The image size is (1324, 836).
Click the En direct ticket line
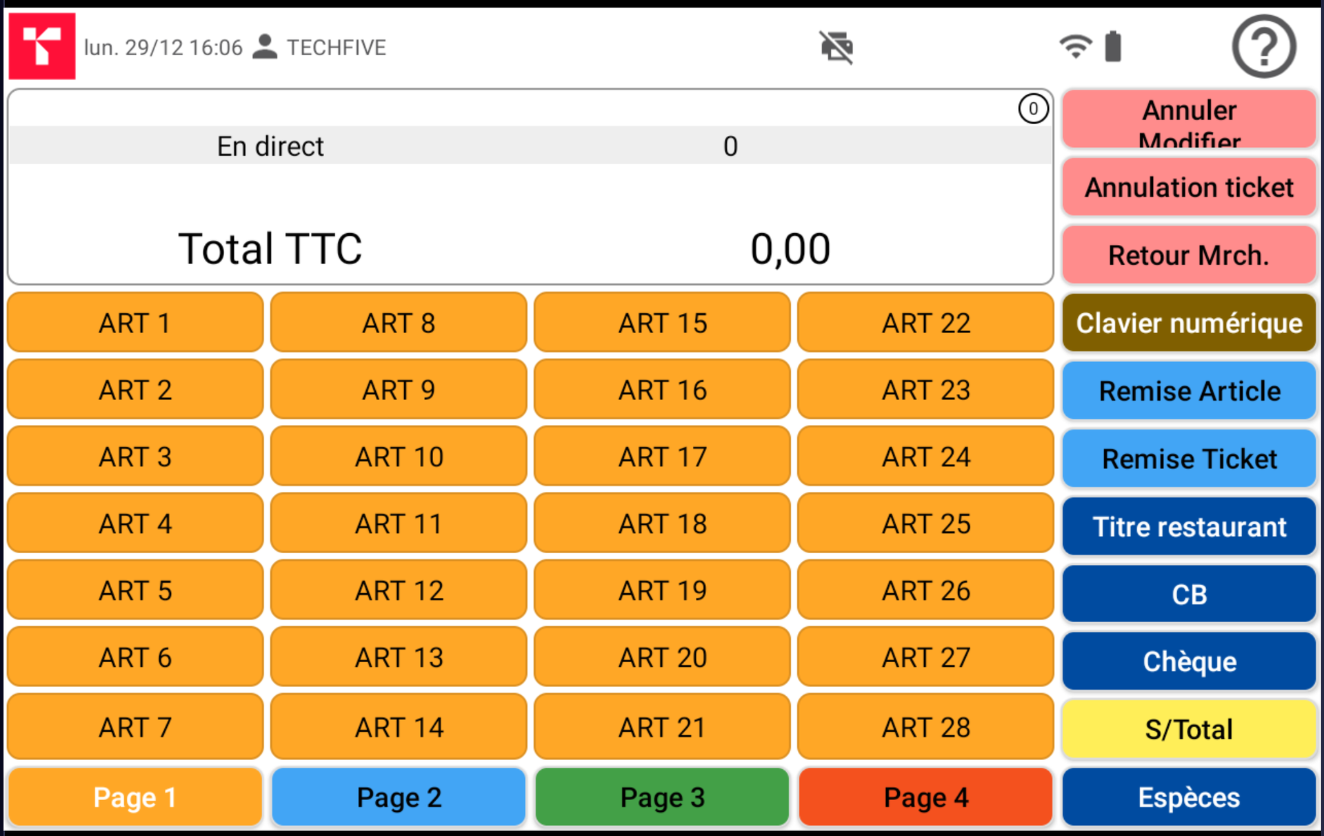coord(530,146)
